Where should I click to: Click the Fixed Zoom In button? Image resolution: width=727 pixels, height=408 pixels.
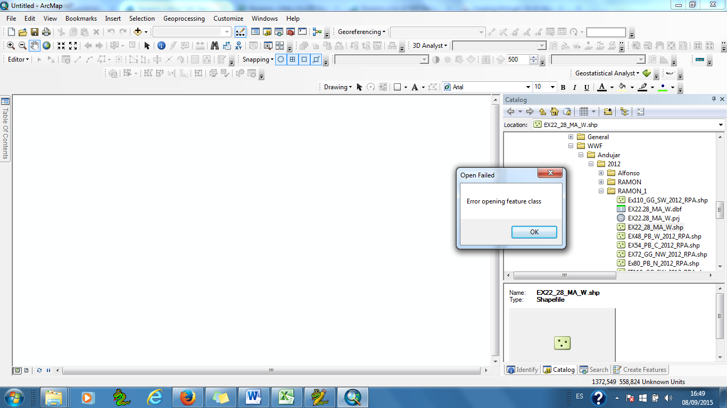tap(61, 46)
